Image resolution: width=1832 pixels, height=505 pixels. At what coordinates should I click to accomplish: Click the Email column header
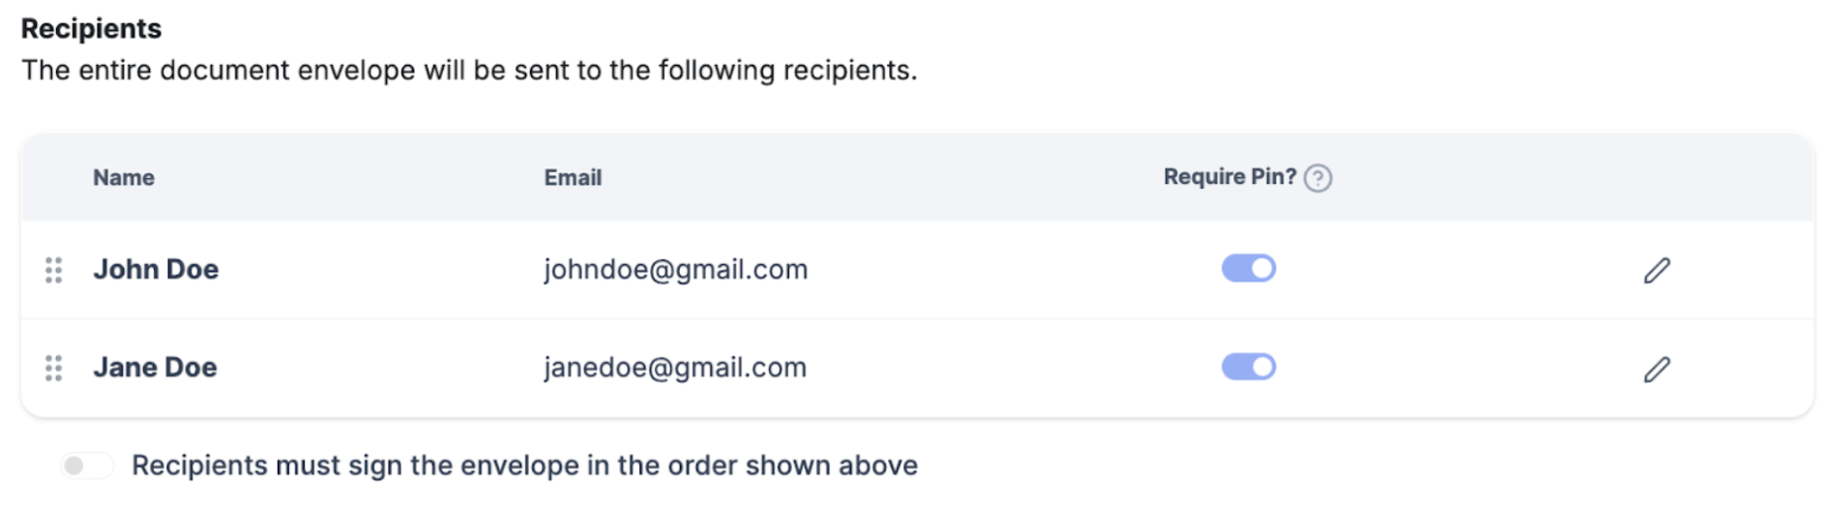573,178
